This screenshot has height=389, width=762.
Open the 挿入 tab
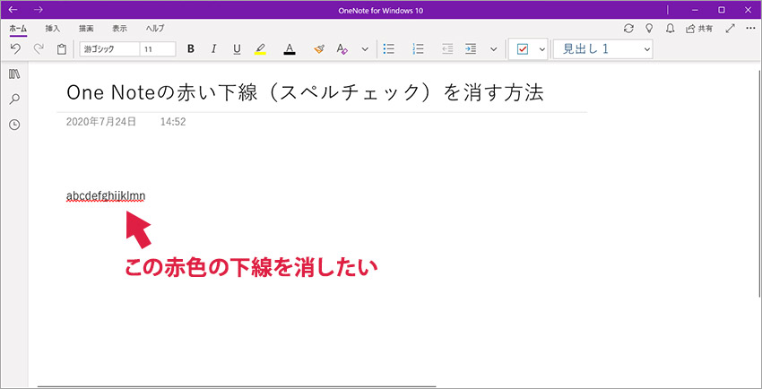[x=53, y=29]
